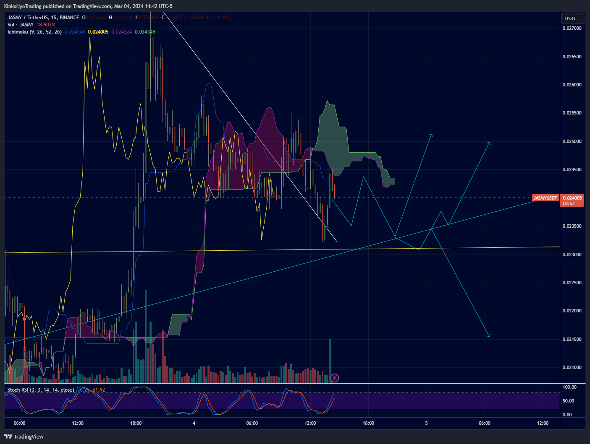The height and width of the screenshot is (444, 590).
Task: Click price axis label 0.023500
Action: point(572,226)
